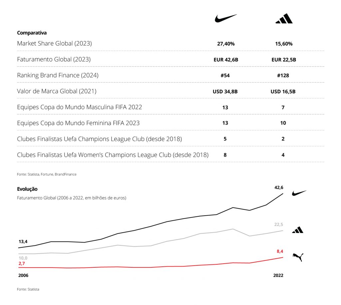Screen dimensions: 341x305
Task: Click Nike's 27,40% market share value
Action: pos(225,44)
